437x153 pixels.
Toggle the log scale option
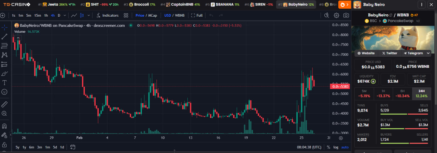(336, 147)
